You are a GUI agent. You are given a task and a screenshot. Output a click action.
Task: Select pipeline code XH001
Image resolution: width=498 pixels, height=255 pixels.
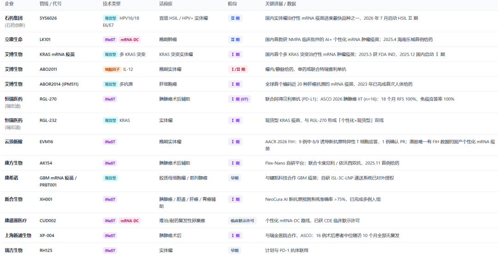(x=46, y=199)
